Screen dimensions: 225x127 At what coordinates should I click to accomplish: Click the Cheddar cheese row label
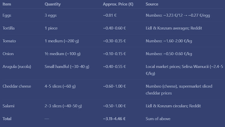tap(17, 86)
